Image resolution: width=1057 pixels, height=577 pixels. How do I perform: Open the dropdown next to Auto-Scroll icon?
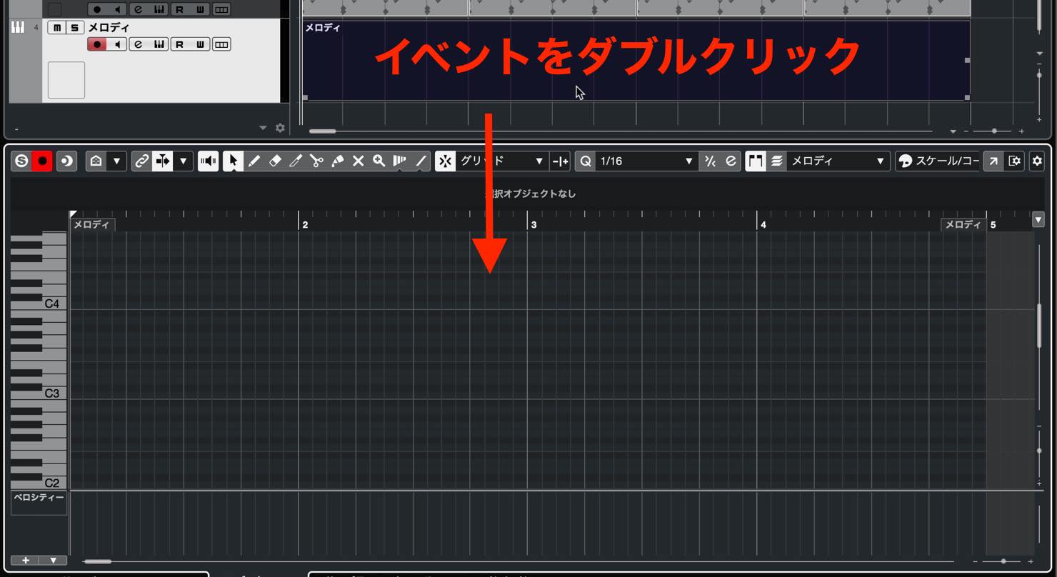click(116, 161)
